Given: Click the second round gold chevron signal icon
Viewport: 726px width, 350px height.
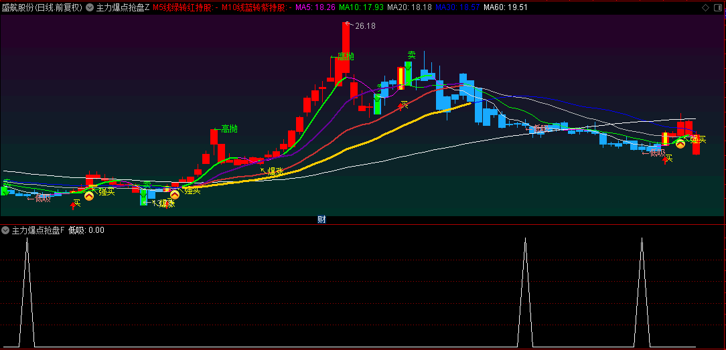Looking at the screenshot, I should tap(175, 195).
